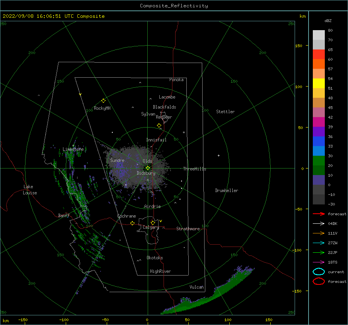Click the 18TS legend label
Image resolution: width=348 pixels, height=325 pixels.
point(333,262)
